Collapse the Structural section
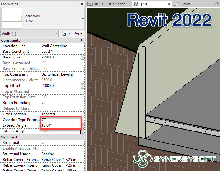Viewport: 220px width, 171px height. [x=81, y=137]
